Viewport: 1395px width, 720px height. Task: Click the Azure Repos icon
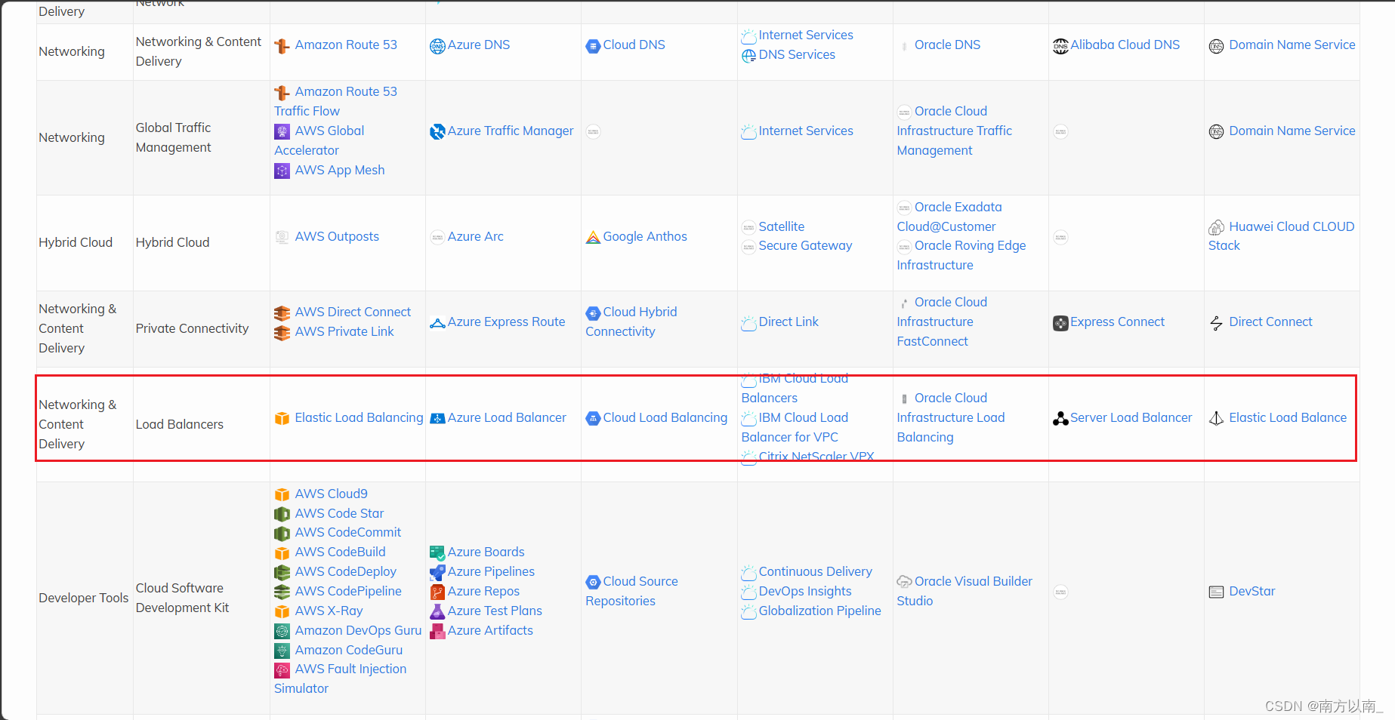click(x=437, y=592)
